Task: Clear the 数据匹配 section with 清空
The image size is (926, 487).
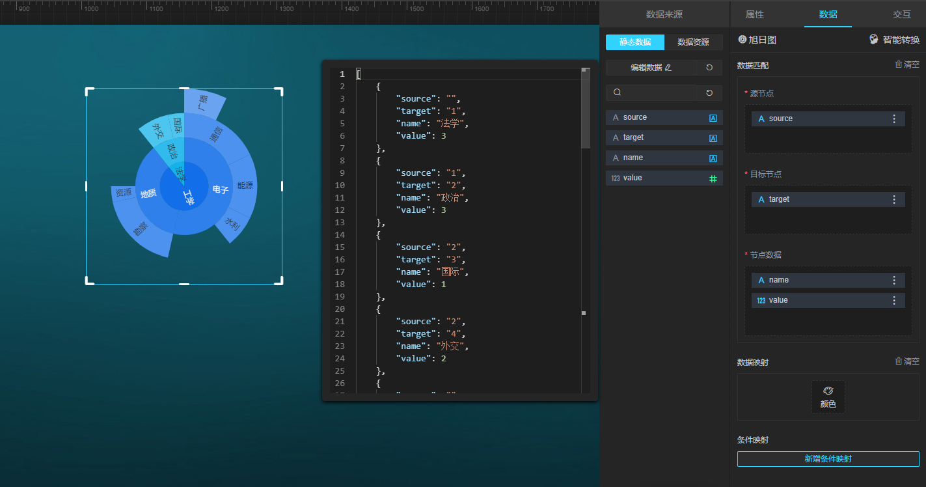Action: point(907,64)
